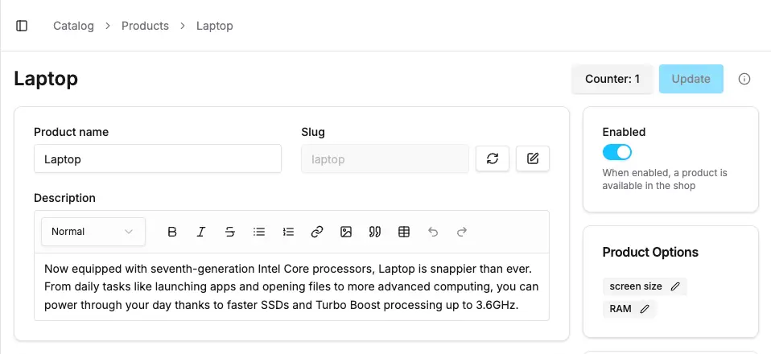Regenerate the slug with refresh icon

click(493, 158)
